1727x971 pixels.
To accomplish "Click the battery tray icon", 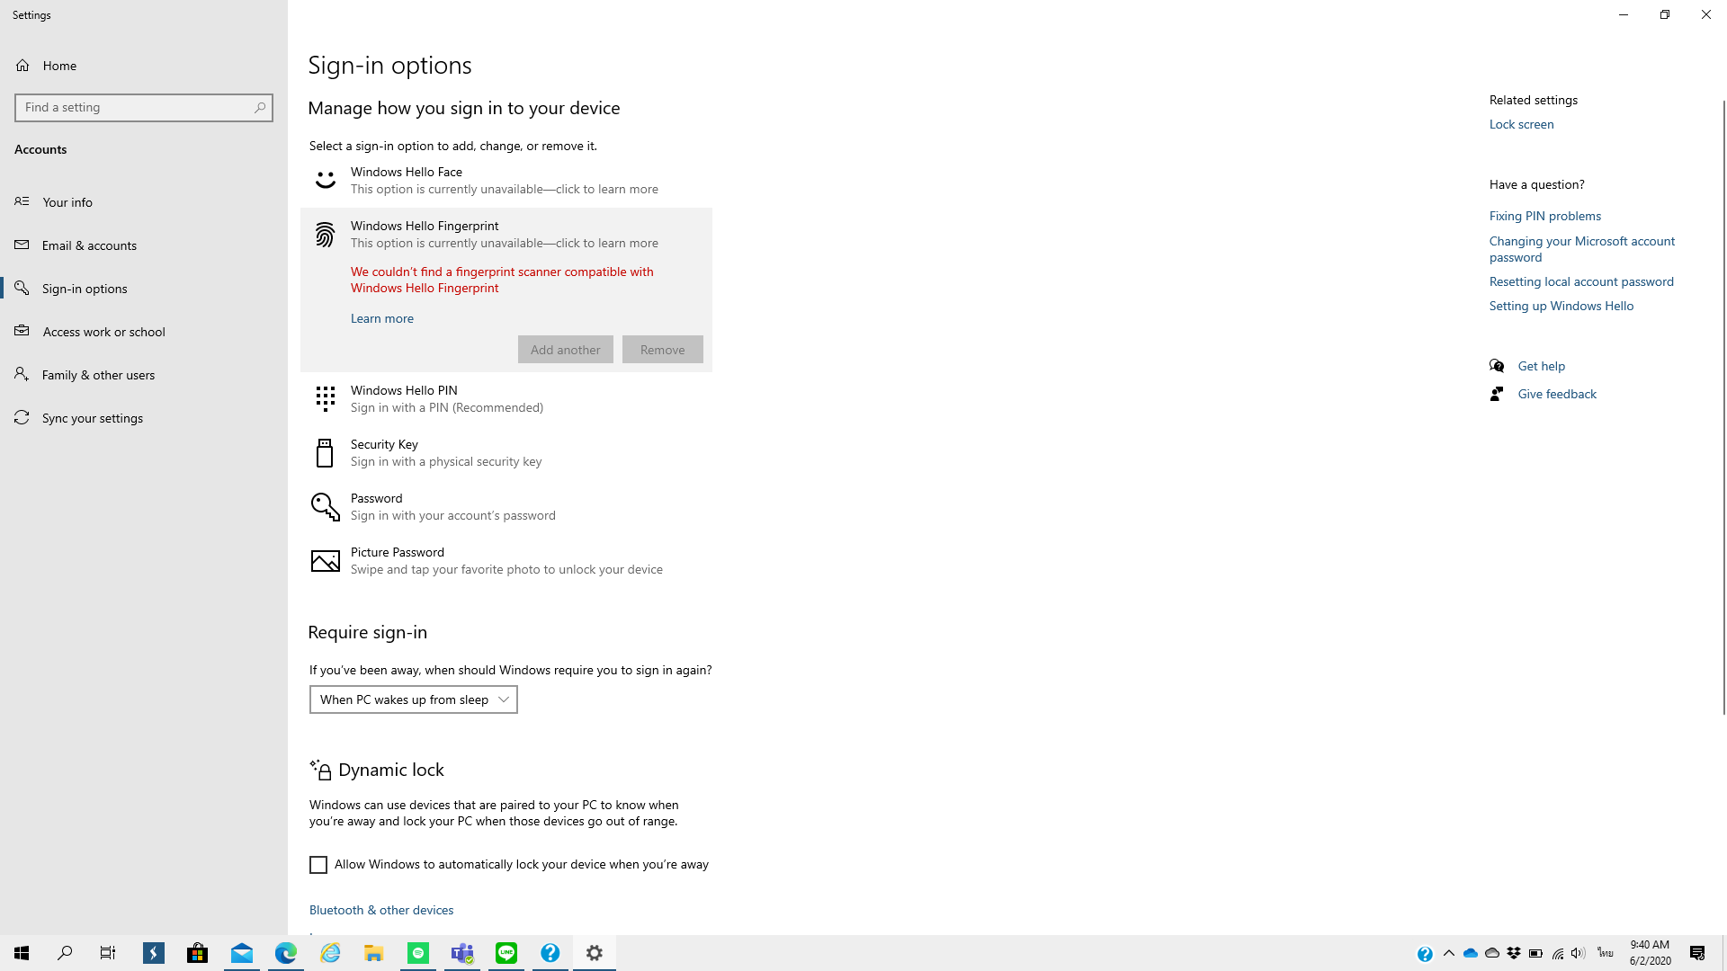I will click(1535, 953).
